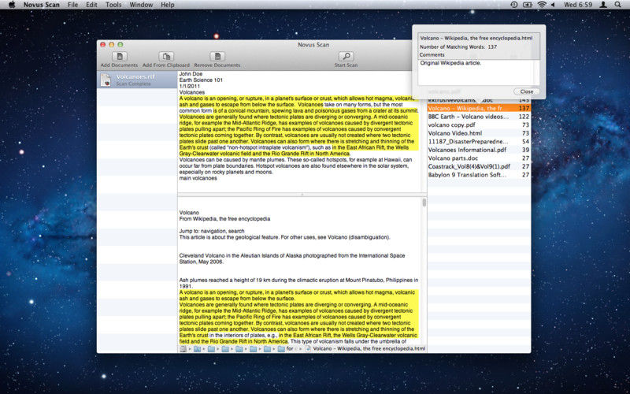Click the Wi-Fi status icon
Image resolution: width=630 pixels, height=394 pixels.
pyautogui.click(x=542, y=5)
